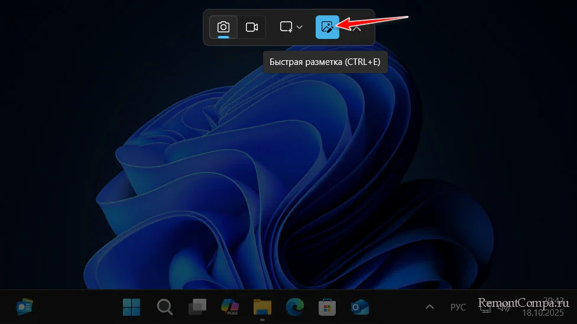The image size is (577, 324).
Task: Open the Widgets panel icon
Action: pyautogui.click(x=24, y=307)
